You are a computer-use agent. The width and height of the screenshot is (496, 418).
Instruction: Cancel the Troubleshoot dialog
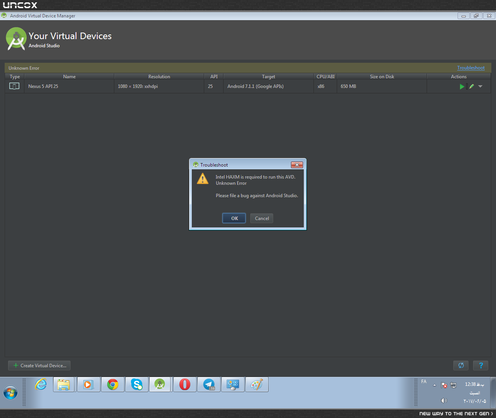[x=262, y=218]
